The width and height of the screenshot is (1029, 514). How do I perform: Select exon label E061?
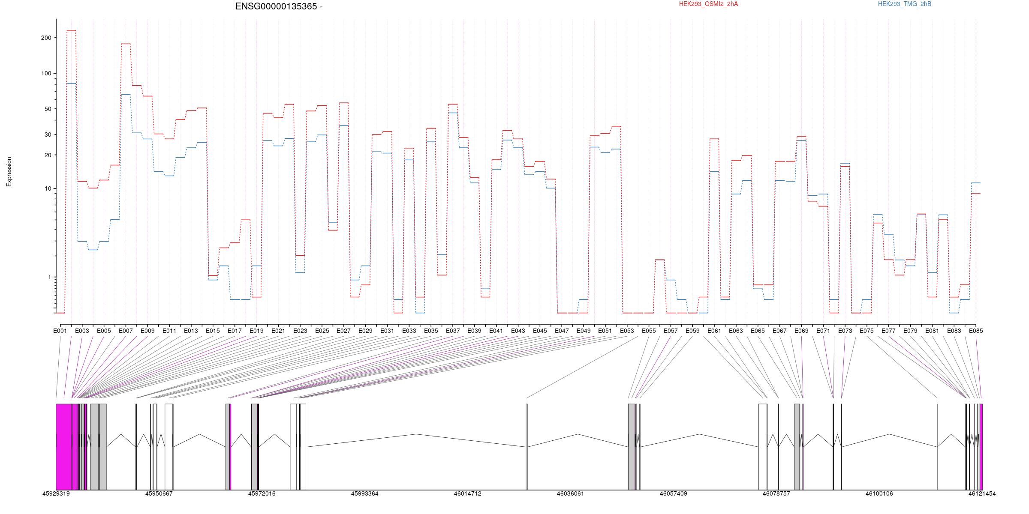[x=714, y=331]
